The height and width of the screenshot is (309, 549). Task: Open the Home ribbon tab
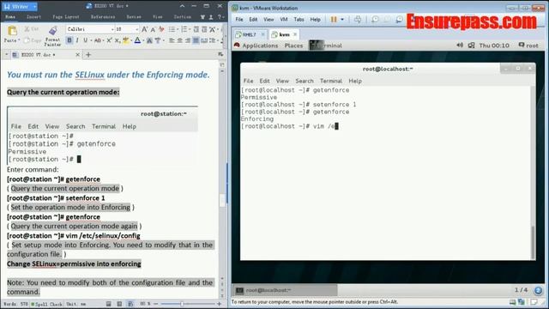(x=10, y=16)
